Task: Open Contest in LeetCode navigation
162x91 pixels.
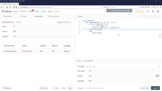Action: pos(36,11)
